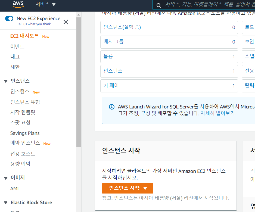Click the AWS logo
This screenshot has width=255, height=212.
click(x=18, y=4)
